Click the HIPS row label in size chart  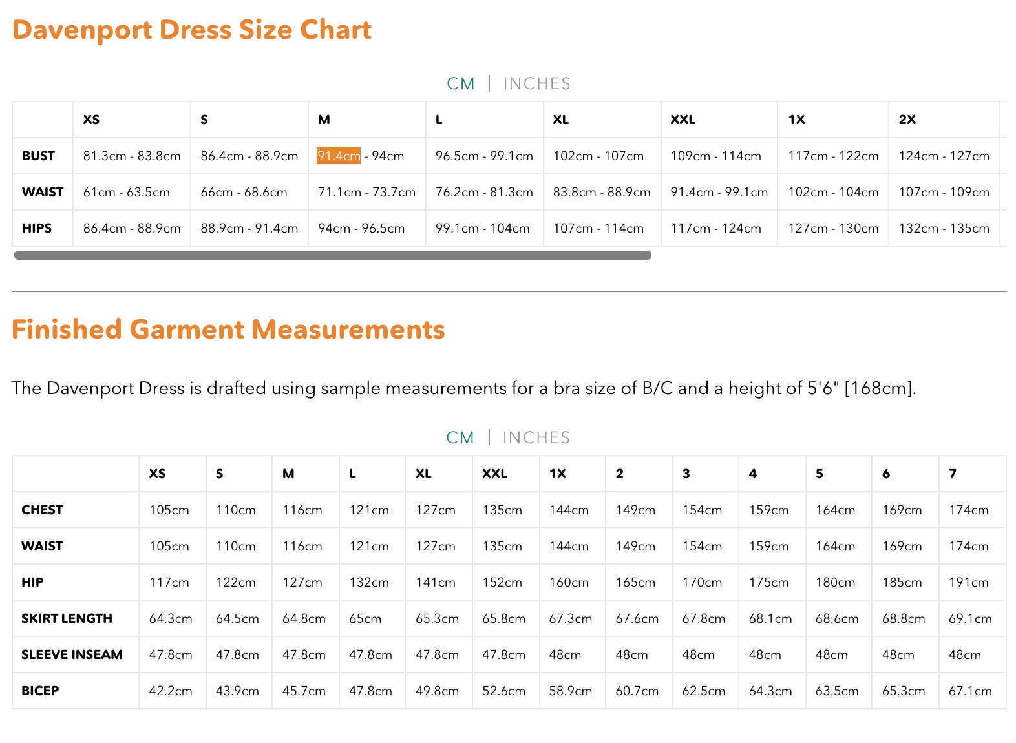pyautogui.click(x=37, y=228)
